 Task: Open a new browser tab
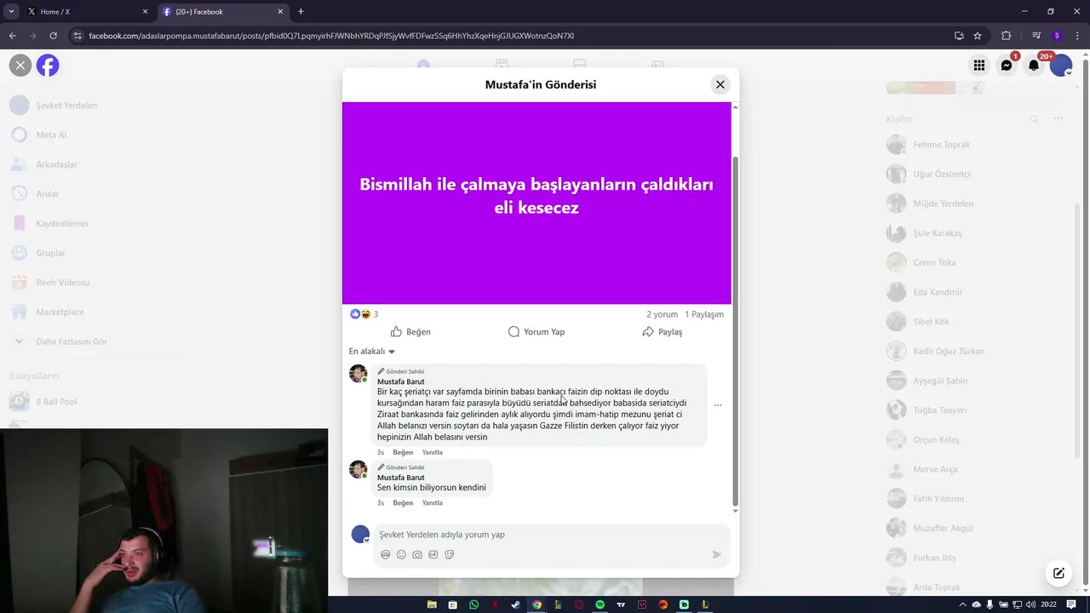(x=301, y=12)
